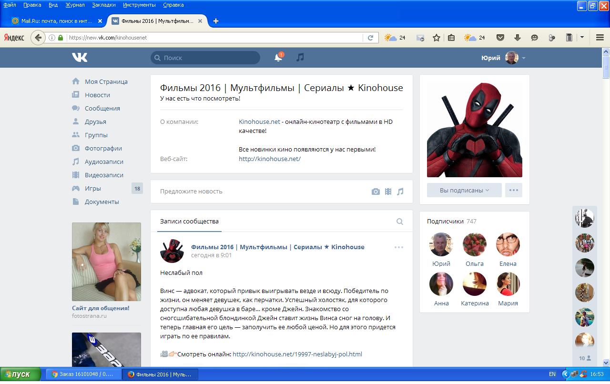Open subscriber Ольга's avatar
610x384 pixels.
[x=475, y=244]
